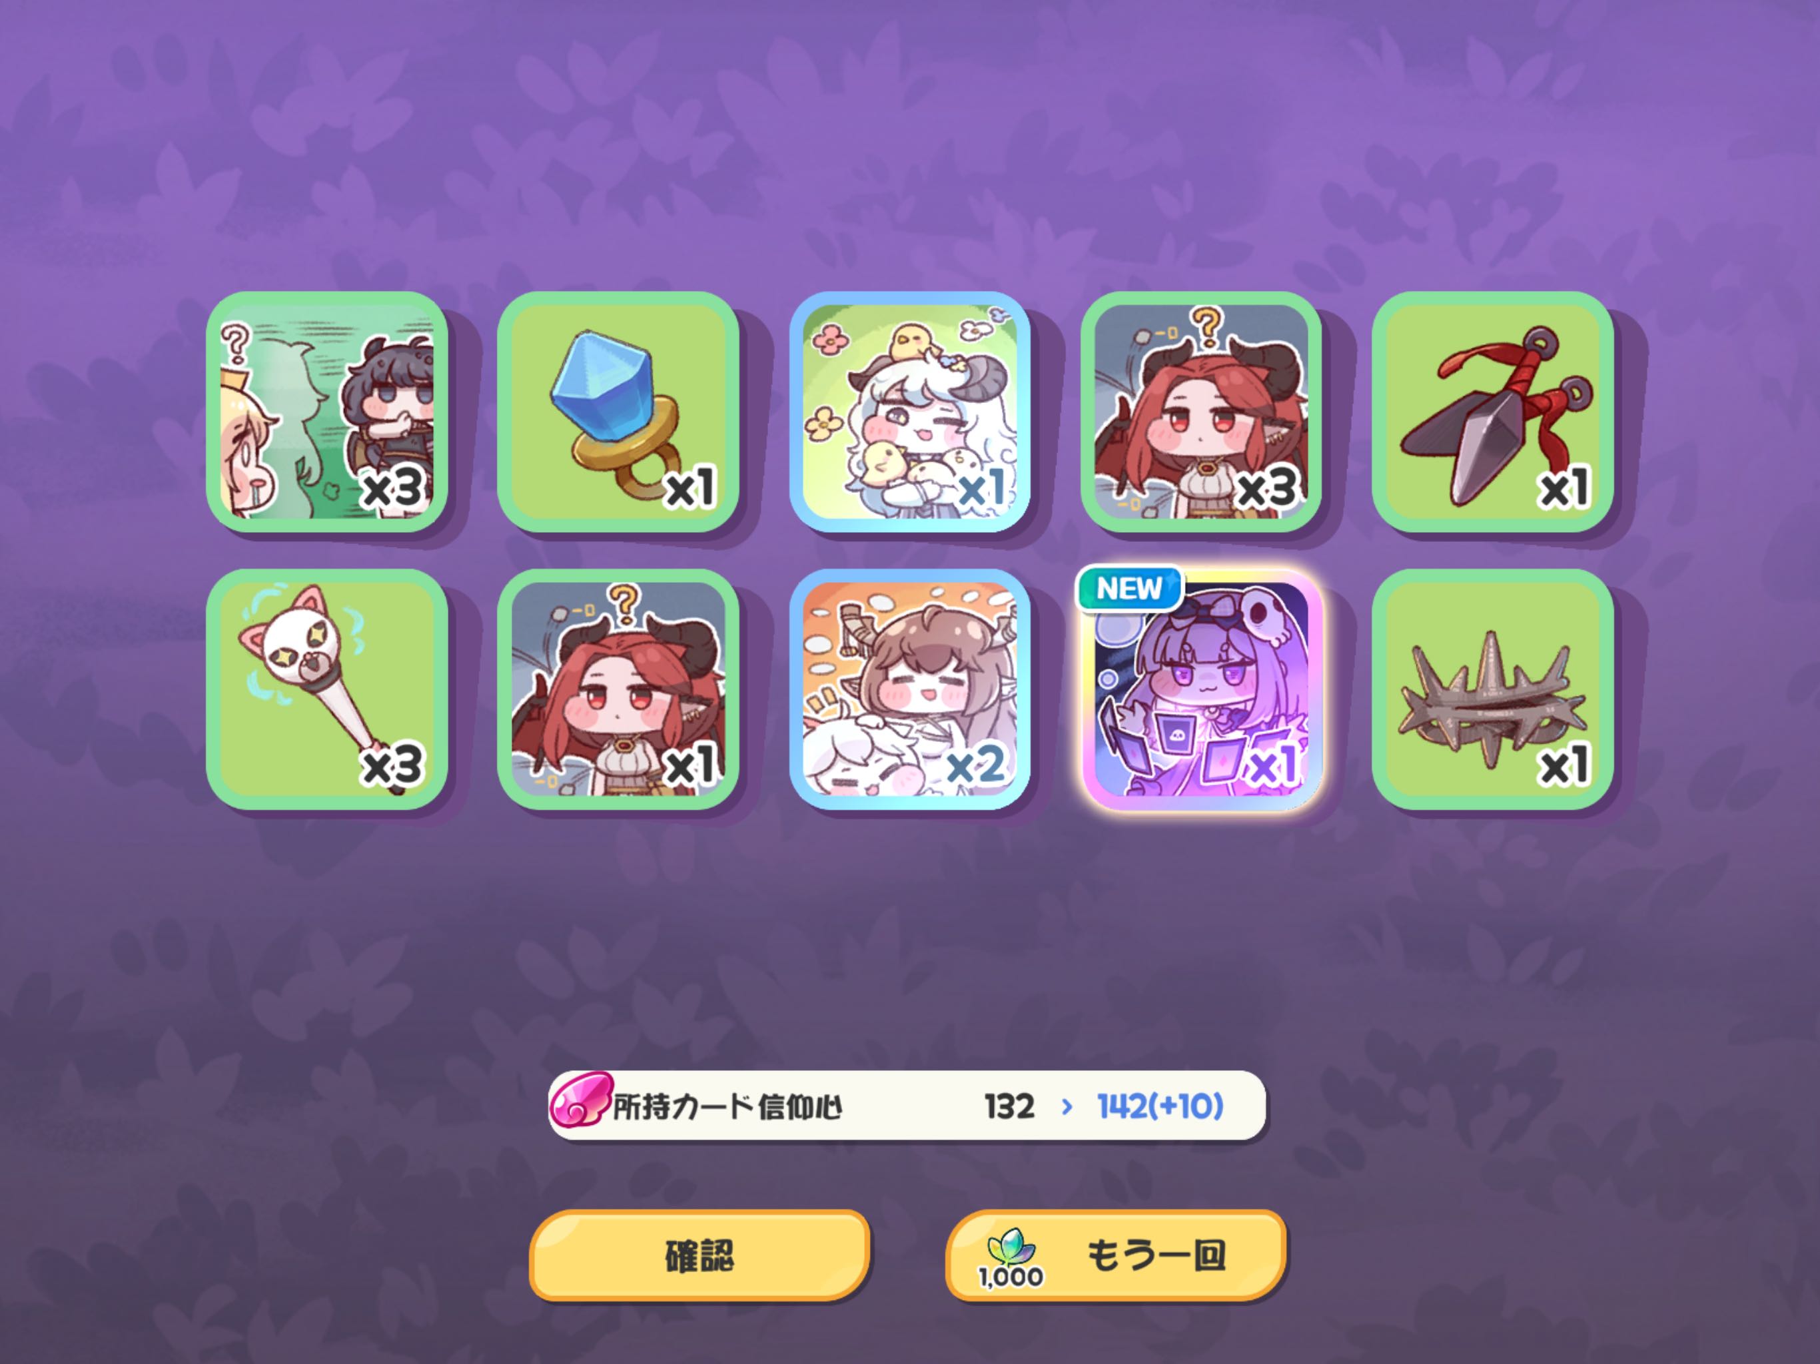Click the もう一回 draw again button
Viewport: 1820px width, 1364px height.
(x=1116, y=1255)
